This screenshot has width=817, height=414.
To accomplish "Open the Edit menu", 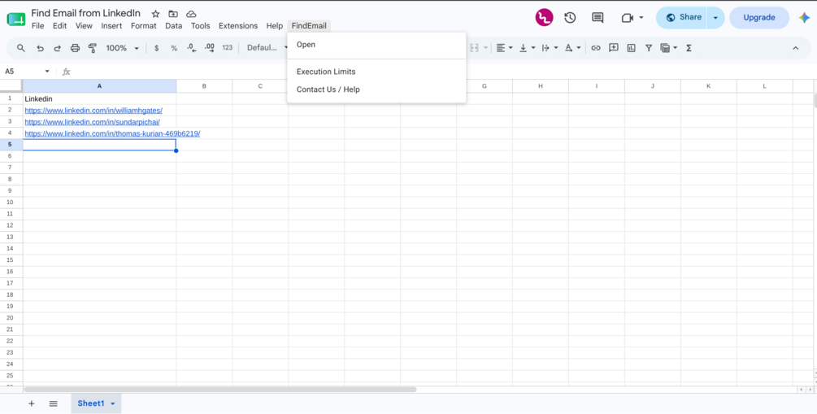I will click(59, 25).
